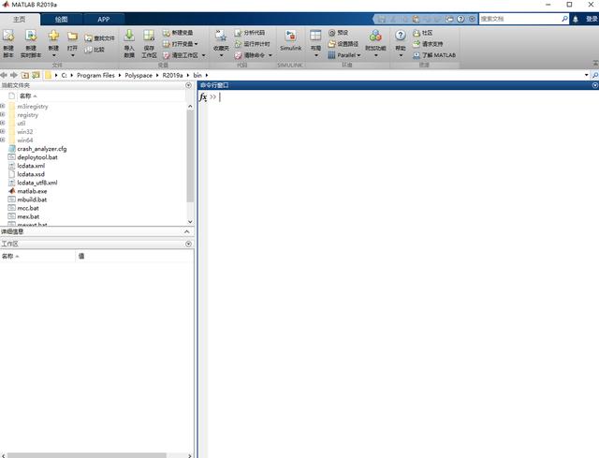Image resolution: width=599 pixels, height=458 pixels.
Task: Click the New Variable icon
Action: pos(167,33)
